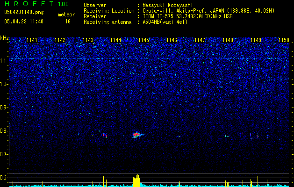This screenshot has width=294, height=187.
Task: Click time marker 1141
Action: click(32, 40)
